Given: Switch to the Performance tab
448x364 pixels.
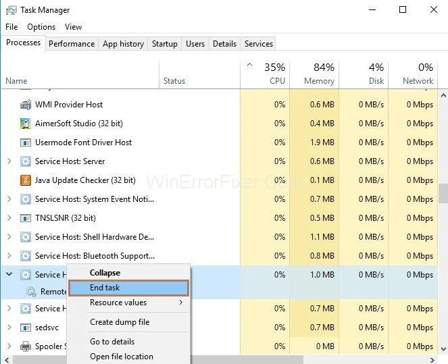Looking at the screenshot, I should 72,44.
